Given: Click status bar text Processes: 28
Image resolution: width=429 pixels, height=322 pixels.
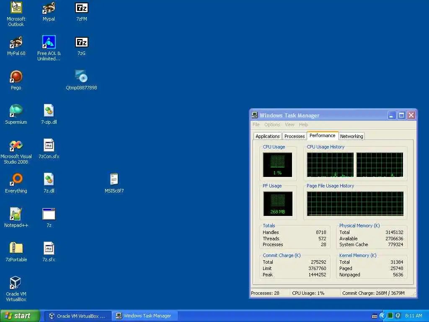Looking at the screenshot, I should pyautogui.click(x=265, y=293).
